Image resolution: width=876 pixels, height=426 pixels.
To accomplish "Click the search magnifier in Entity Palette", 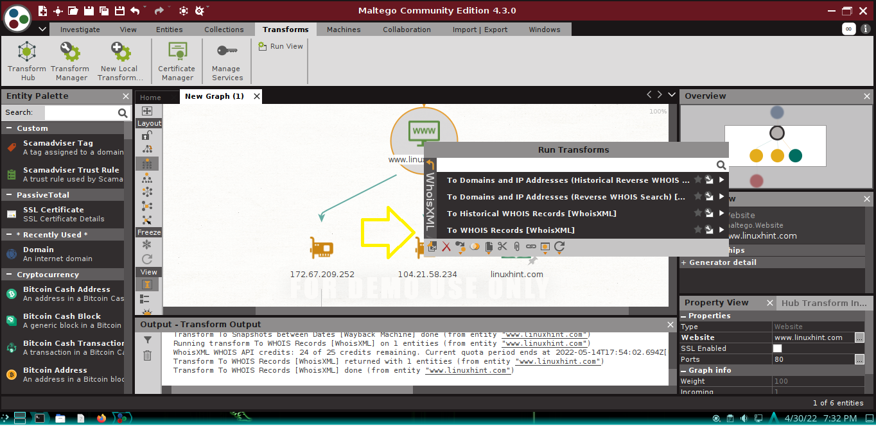I will click(x=123, y=113).
